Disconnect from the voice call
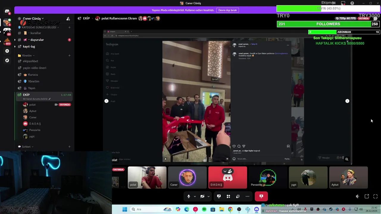 (x=261, y=196)
